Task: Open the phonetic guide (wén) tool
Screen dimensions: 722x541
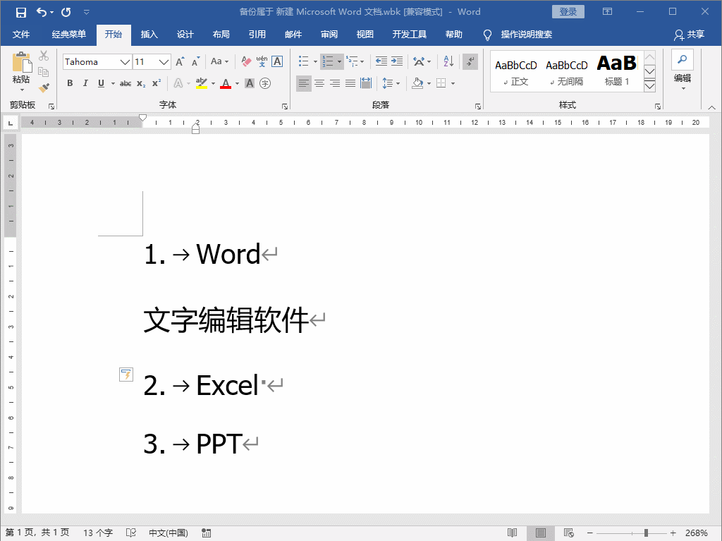Action: click(x=262, y=62)
